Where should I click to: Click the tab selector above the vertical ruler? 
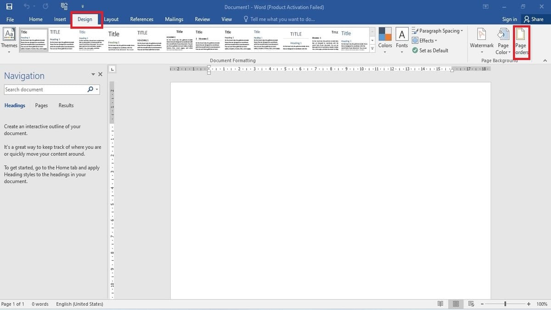pos(112,69)
